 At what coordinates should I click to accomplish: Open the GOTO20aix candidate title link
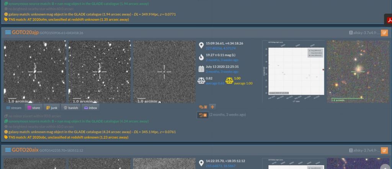coord(24,150)
